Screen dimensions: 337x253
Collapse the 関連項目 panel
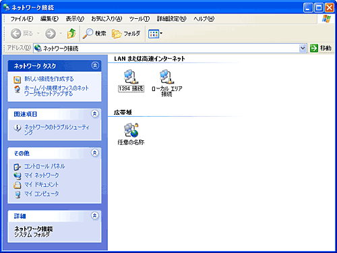[95, 113]
